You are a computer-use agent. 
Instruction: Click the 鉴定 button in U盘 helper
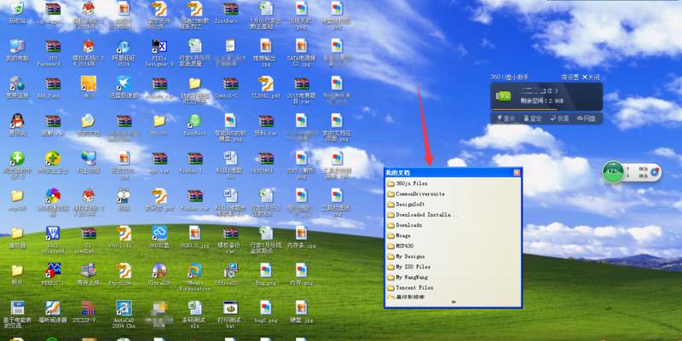pos(532,118)
